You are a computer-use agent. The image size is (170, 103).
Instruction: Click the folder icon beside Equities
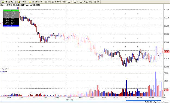(x=19, y=2)
